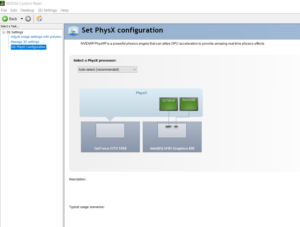Open the Help menu
300x227 pixels.
[65, 10]
